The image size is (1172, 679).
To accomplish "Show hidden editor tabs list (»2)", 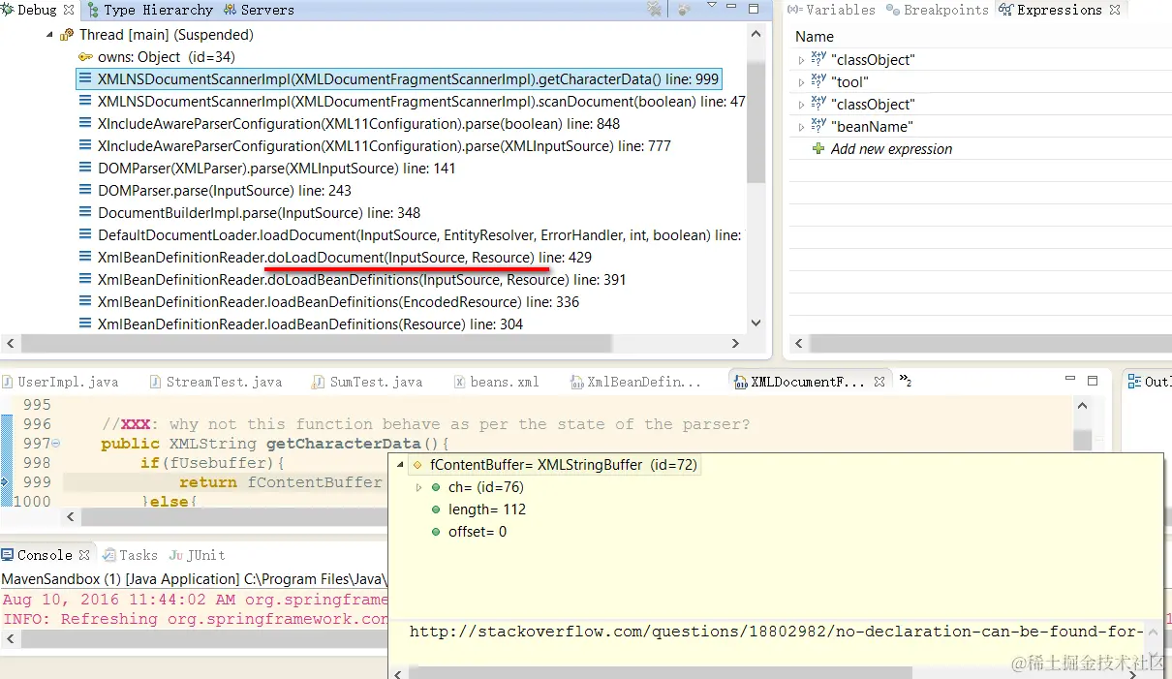I will pos(906,381).
